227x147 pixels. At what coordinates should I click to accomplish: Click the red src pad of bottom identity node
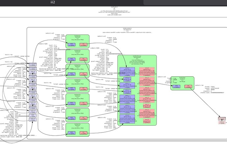click(x=84, y=132)
